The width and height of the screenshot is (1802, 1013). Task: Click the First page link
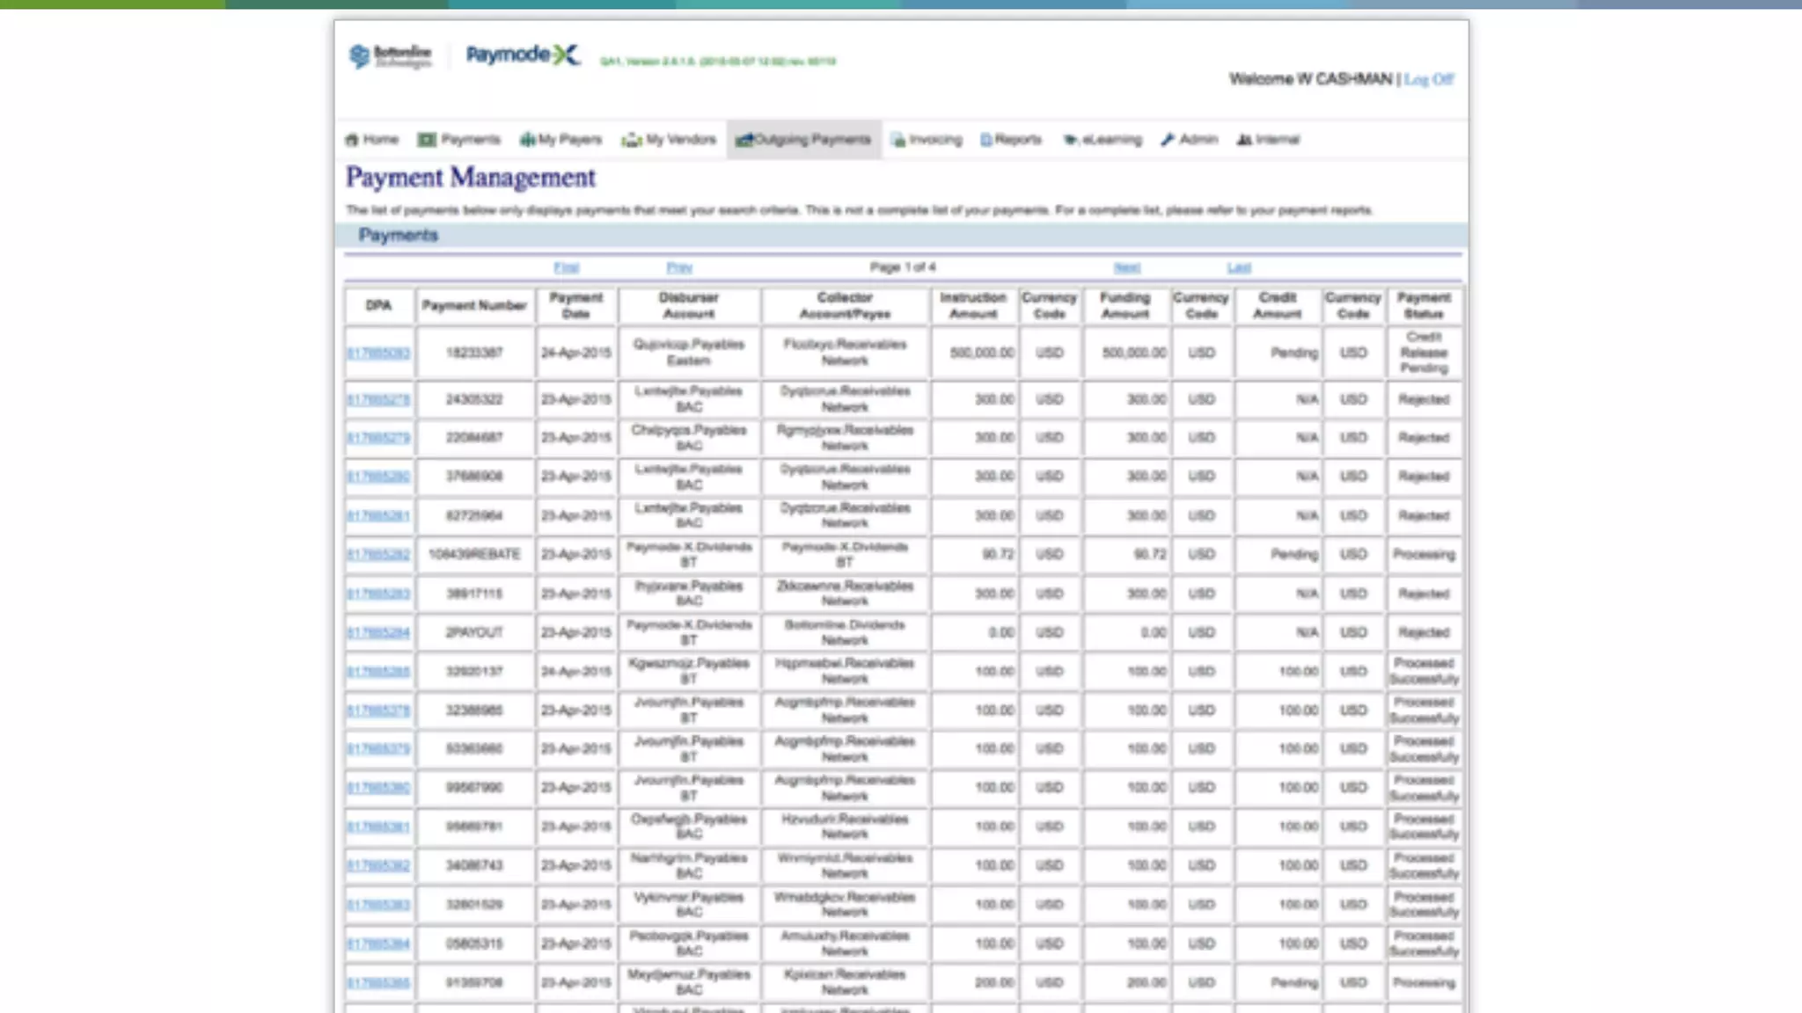566,267
